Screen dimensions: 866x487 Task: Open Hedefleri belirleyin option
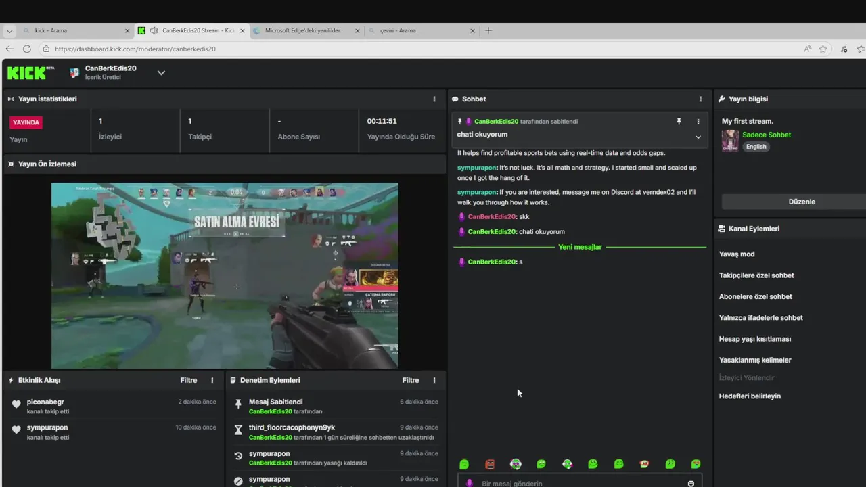(750, 396)
